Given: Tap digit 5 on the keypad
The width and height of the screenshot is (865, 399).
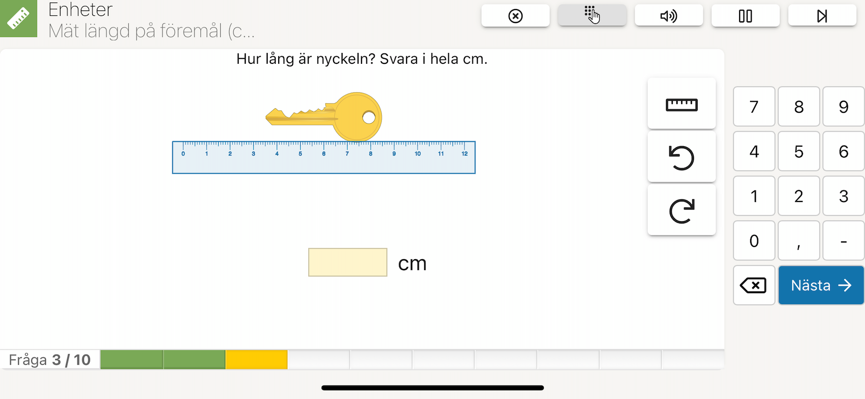Looking at the screenshot, I should pos(799,151).
